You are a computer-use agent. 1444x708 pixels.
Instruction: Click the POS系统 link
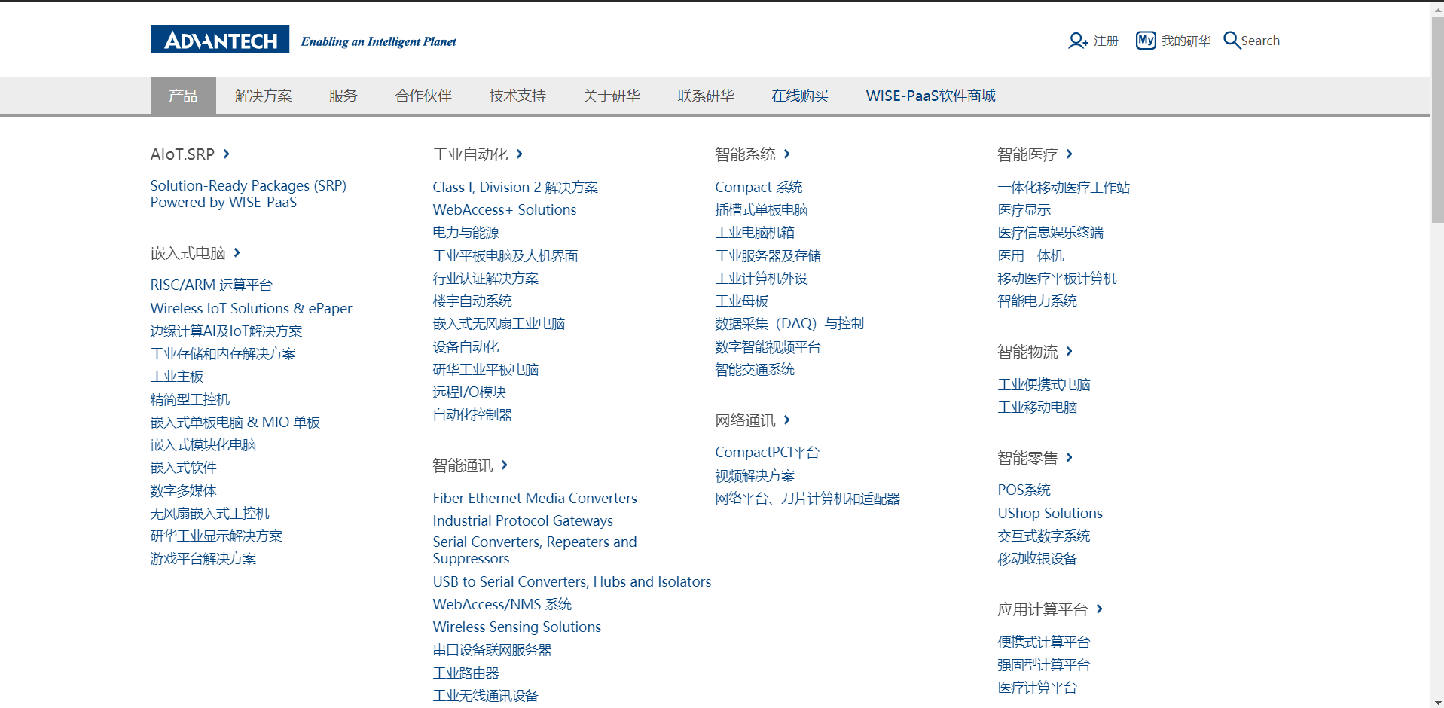(x=1024, y=490)
